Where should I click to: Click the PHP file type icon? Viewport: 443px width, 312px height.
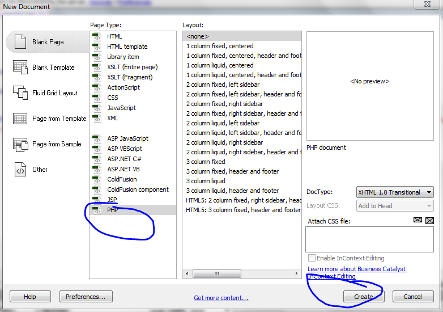point(97,210)
